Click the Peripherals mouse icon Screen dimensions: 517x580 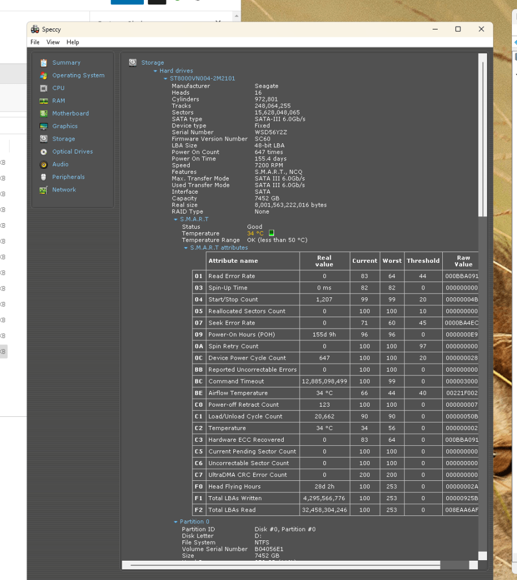click(44, 177)
